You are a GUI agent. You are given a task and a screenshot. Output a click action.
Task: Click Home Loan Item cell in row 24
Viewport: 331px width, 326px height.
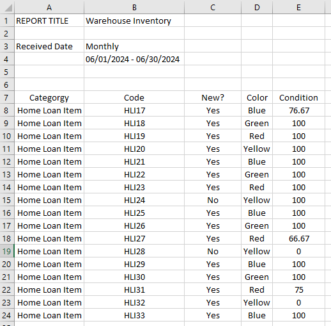[x=49, y=315]
